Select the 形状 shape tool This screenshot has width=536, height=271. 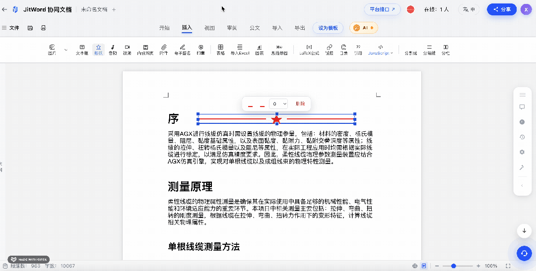pyautogui.click(x=98, y=50)
